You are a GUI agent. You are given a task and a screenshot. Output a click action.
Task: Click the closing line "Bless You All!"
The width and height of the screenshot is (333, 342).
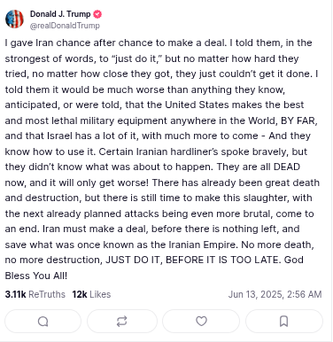coord(36,276)
